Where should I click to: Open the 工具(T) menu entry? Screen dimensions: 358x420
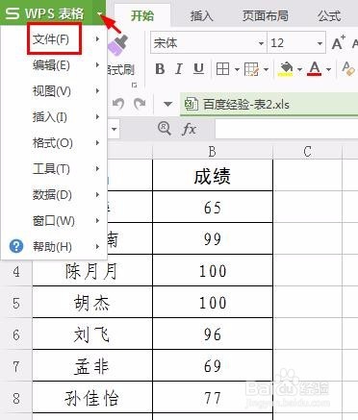point(54,169)
